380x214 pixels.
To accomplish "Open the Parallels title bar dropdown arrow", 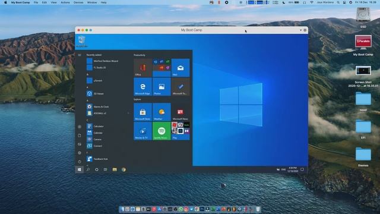I will click(301, 30).
